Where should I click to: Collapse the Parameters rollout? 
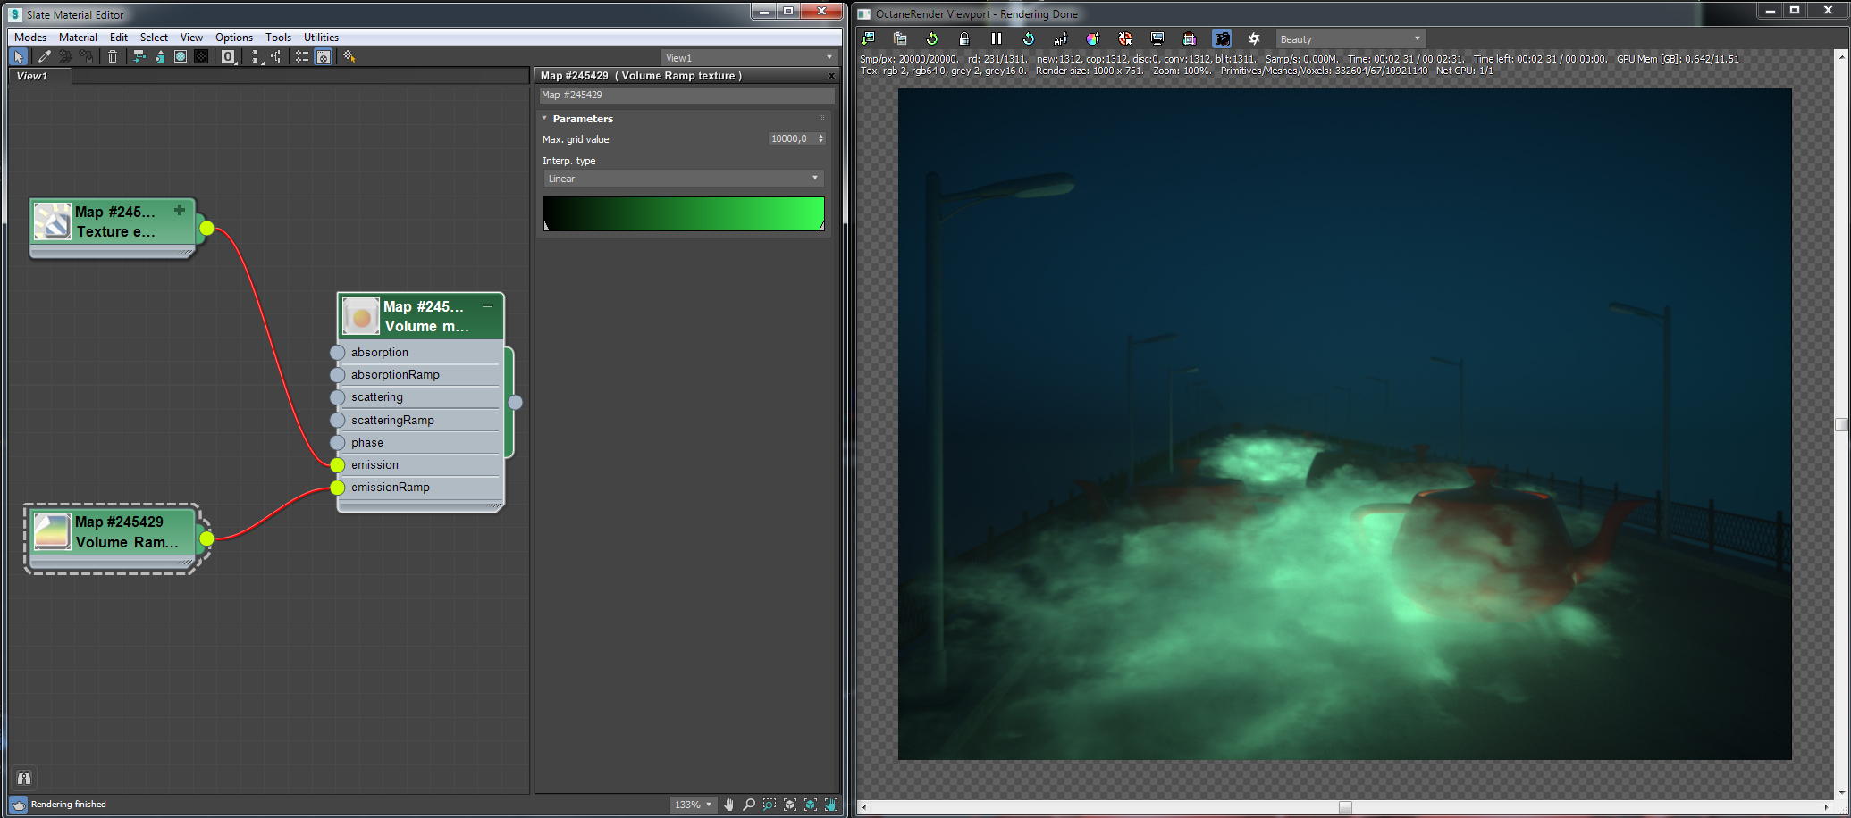pyautogui.click(x=582, y=119)
